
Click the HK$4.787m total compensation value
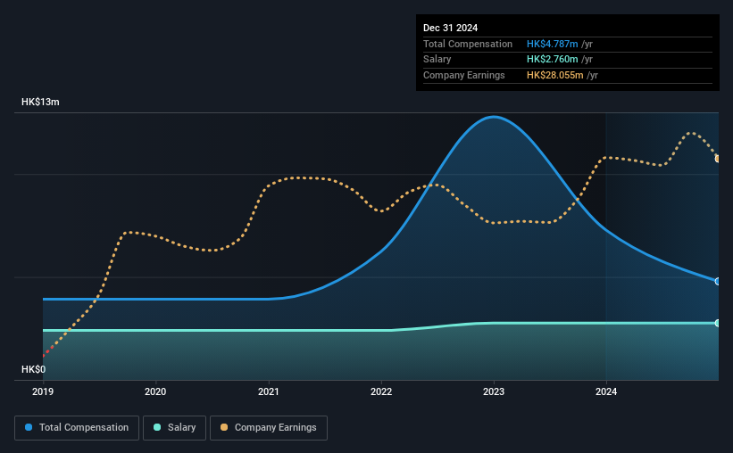(552, 44)
